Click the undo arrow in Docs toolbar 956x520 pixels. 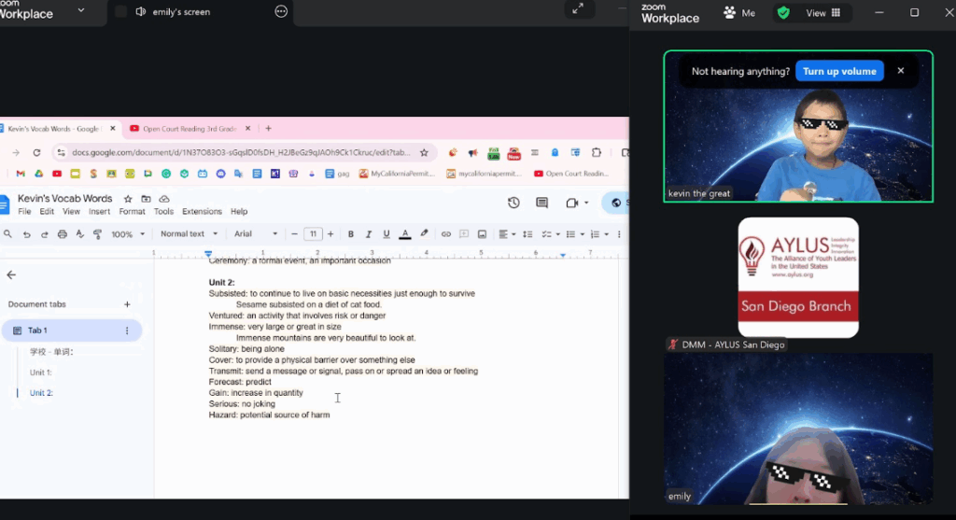coord(26,234)
